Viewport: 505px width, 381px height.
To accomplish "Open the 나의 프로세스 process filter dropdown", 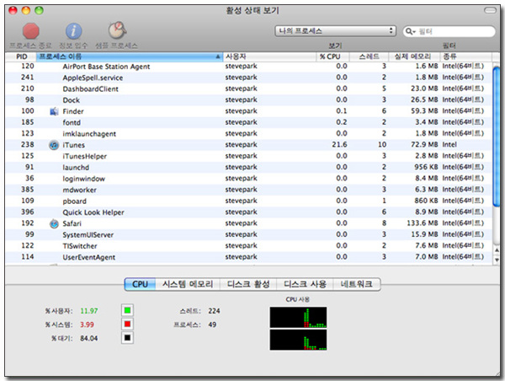I will point(335,31).
